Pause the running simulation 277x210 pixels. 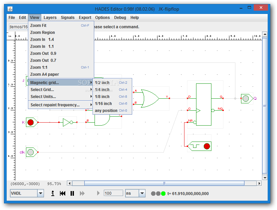[72, 193]
